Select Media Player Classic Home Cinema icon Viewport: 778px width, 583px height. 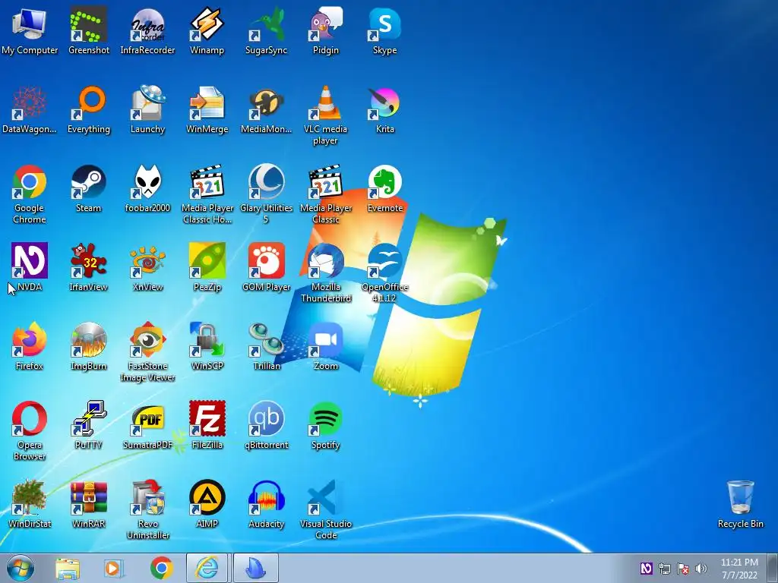[x=207, y=182]
